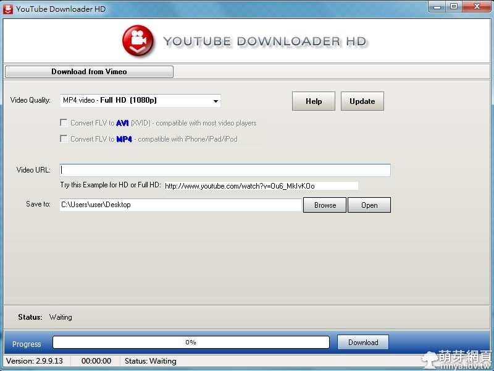Enable Convert FLV to MP4 checkbox
This screenshot has width=494, height=371.
click(x=64, y=139)
